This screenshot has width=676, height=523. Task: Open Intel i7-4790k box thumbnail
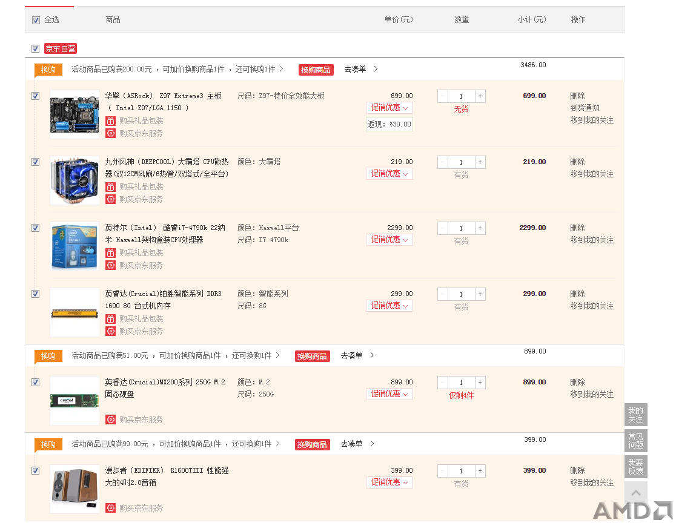point(75,246)
